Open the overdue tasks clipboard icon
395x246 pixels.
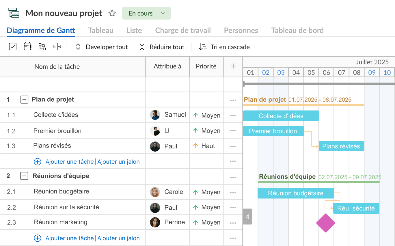[27, 46]
